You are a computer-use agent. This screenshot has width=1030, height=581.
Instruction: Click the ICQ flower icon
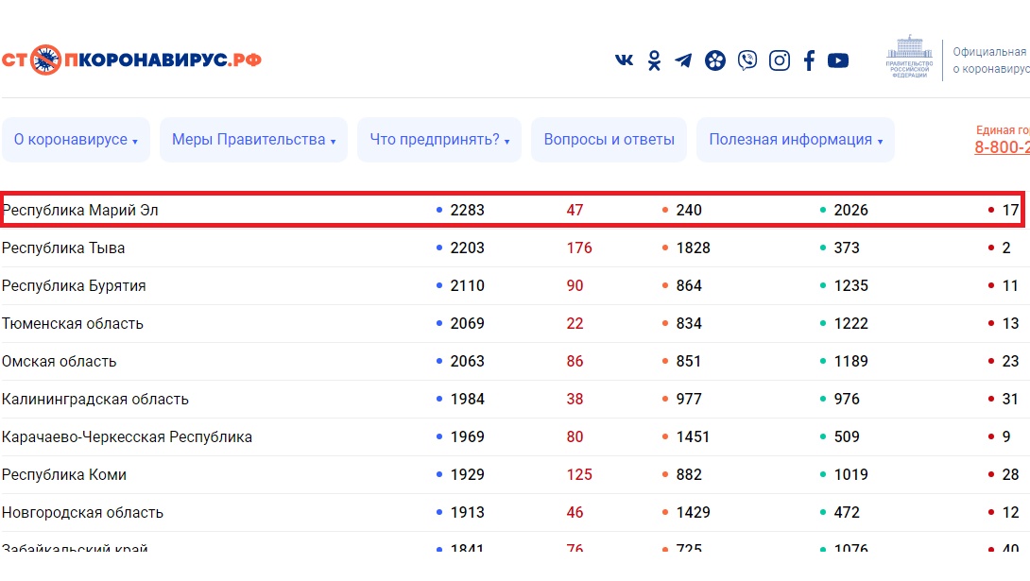(715, 60)
